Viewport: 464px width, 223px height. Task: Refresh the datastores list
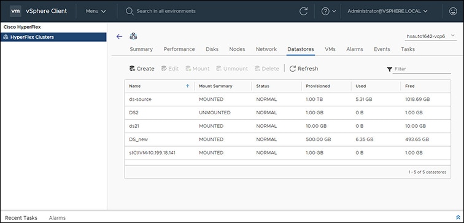pyautogui.click(x=304, y=68)
